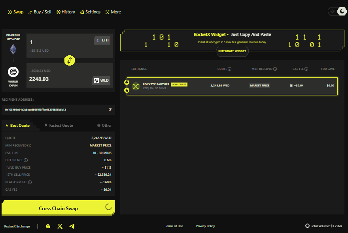The height and width of the screenshot is (233, 348).
Task: Open the X (Twitter) social link
Action: [x=60, y=226]
